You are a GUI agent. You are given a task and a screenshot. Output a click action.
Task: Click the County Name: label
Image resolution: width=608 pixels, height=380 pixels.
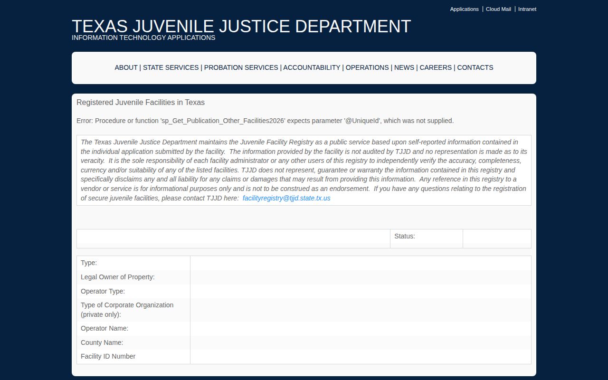coord(102,342)
